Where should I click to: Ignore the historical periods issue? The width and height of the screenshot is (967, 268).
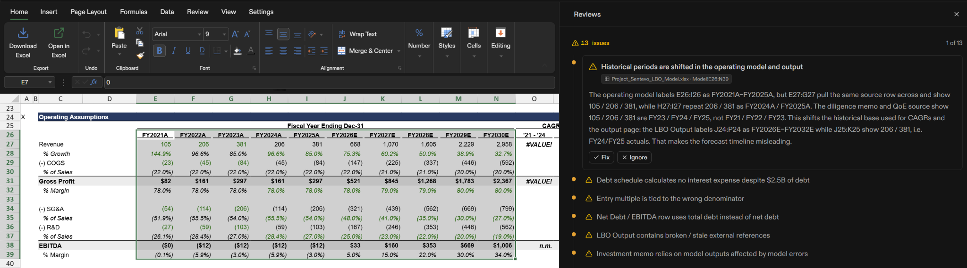pyautogui.click(x=634, y=157)
